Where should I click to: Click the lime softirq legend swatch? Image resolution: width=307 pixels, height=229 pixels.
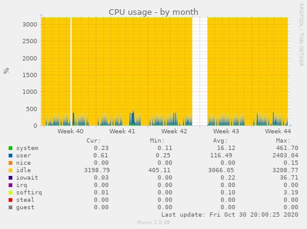(x=11, y=193)
